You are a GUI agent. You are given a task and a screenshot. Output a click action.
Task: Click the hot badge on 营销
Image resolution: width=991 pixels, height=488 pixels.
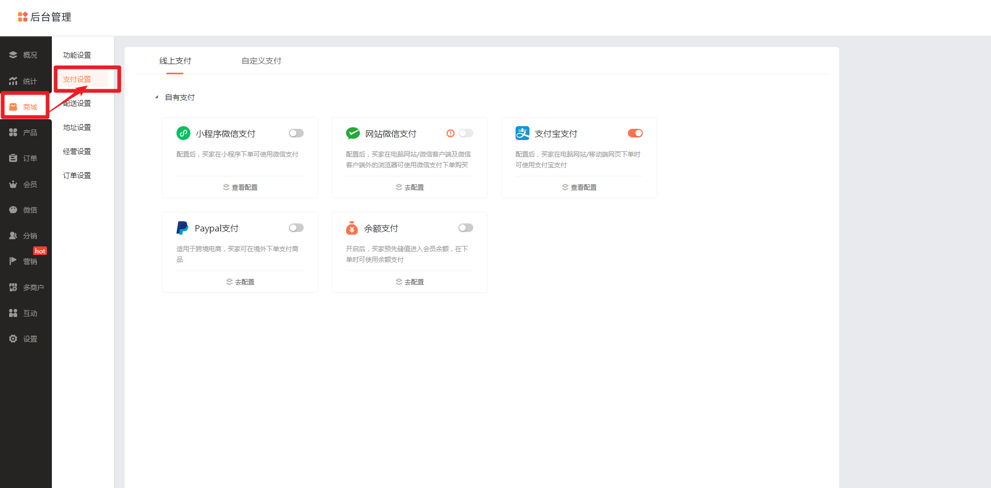coord(40,251)
